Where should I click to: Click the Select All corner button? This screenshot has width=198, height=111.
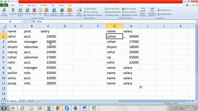point(3,26)
